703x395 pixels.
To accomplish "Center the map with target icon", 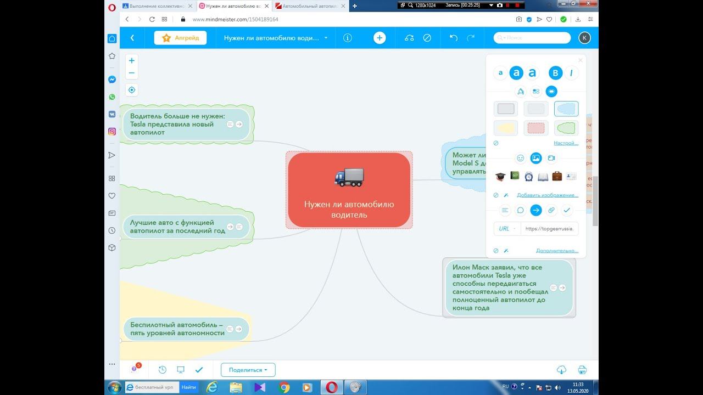I will [132, 90].
